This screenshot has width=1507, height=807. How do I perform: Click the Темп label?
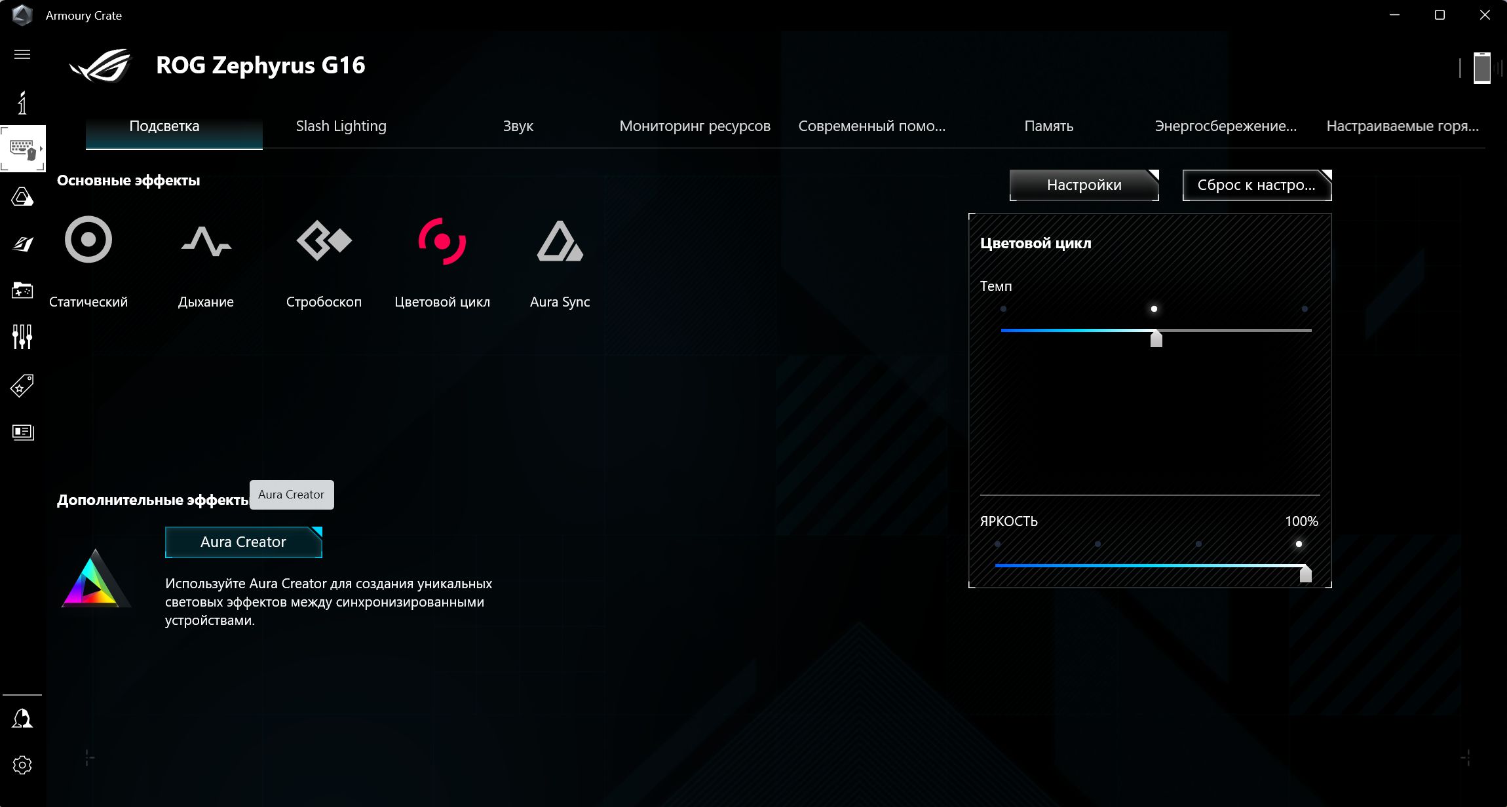[996, 286]
